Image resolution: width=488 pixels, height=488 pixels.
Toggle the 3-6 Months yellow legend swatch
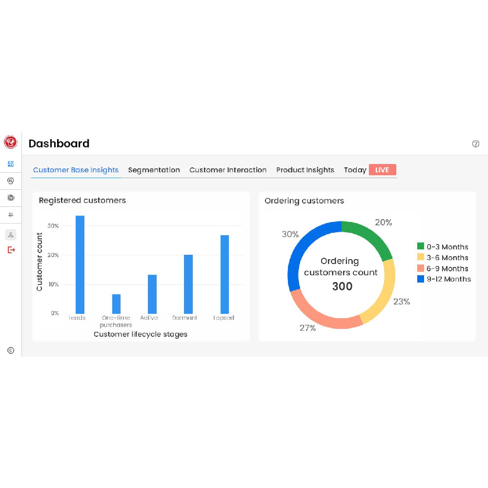[421, 257]
